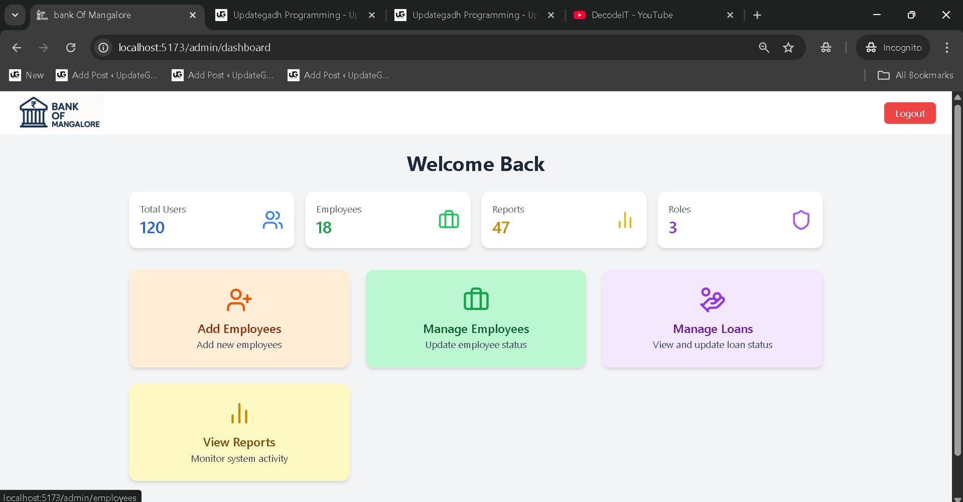963x502 pixels.
Task: Click the bookmark star in the address bar
Action: (788, 47)
